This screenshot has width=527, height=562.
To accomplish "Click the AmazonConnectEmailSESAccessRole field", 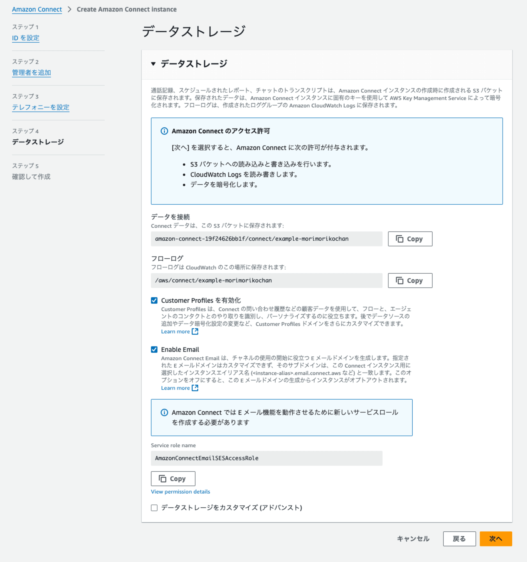I will [x=267, y=458].
